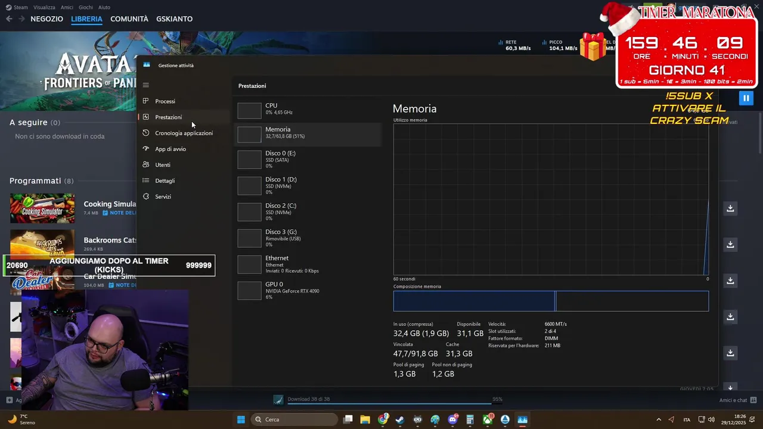
Task: Open the Task Manager hamburger navigation menu
Action: pos(145,85)
